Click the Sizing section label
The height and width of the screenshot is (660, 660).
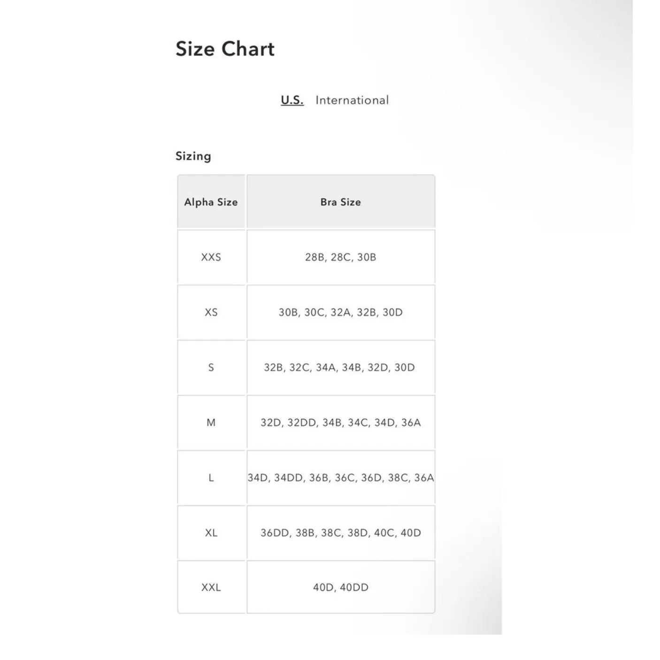click(x=193, y=156)
